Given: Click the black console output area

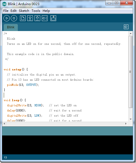Looking at the screenshot, I should tap(67, 145).
